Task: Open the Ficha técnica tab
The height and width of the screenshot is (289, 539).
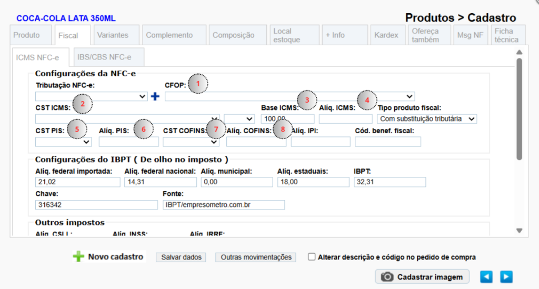Action: (x=508, y=35)
